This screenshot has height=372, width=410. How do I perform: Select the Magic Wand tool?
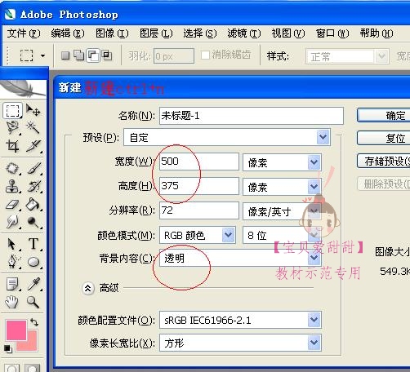(x=33, y=127)
